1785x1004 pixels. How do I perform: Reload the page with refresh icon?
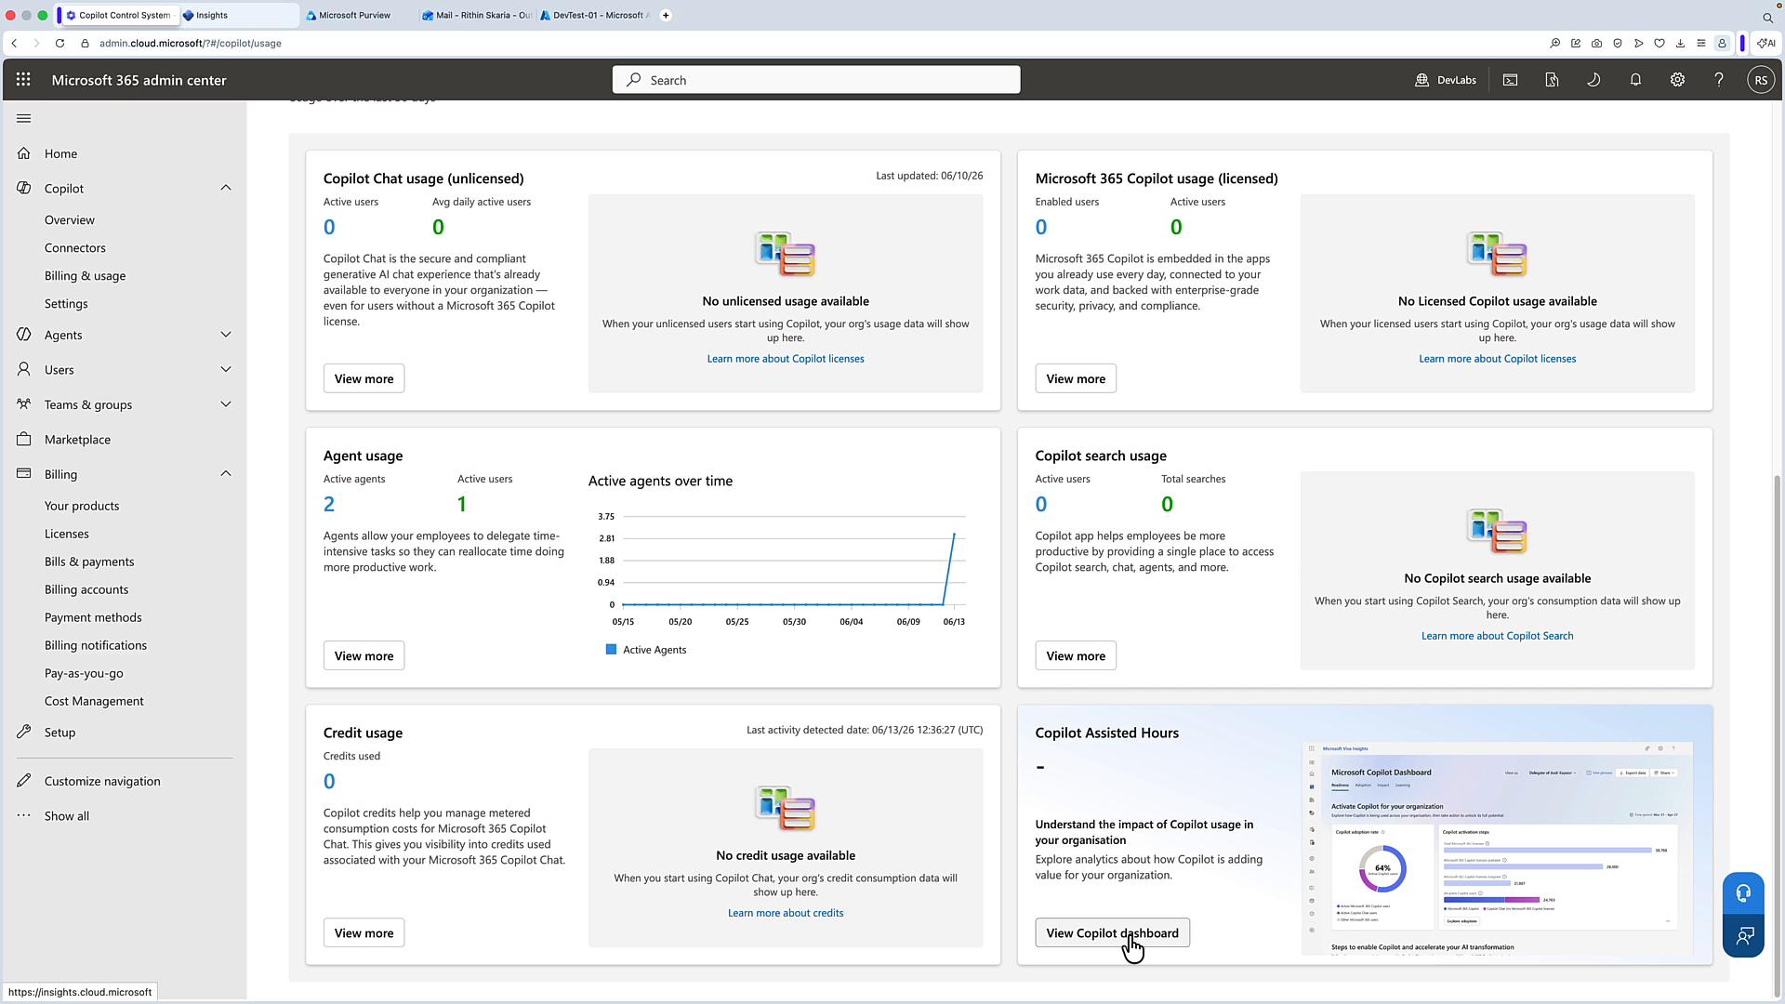pyautogui.click(x=59, y=43)
